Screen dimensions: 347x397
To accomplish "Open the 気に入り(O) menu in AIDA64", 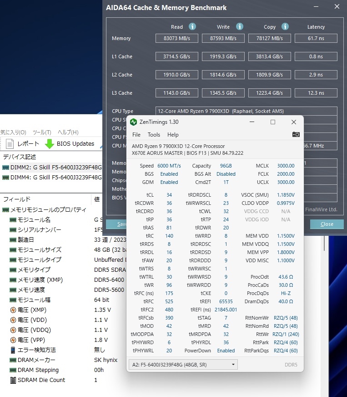I will 13,132.
